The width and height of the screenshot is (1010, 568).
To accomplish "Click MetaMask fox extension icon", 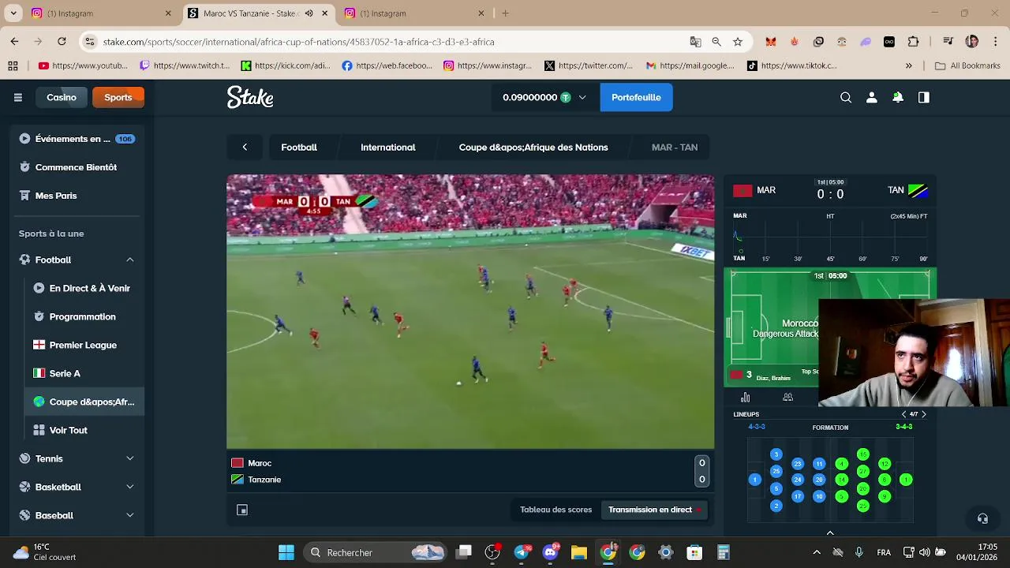I will 771,42.
